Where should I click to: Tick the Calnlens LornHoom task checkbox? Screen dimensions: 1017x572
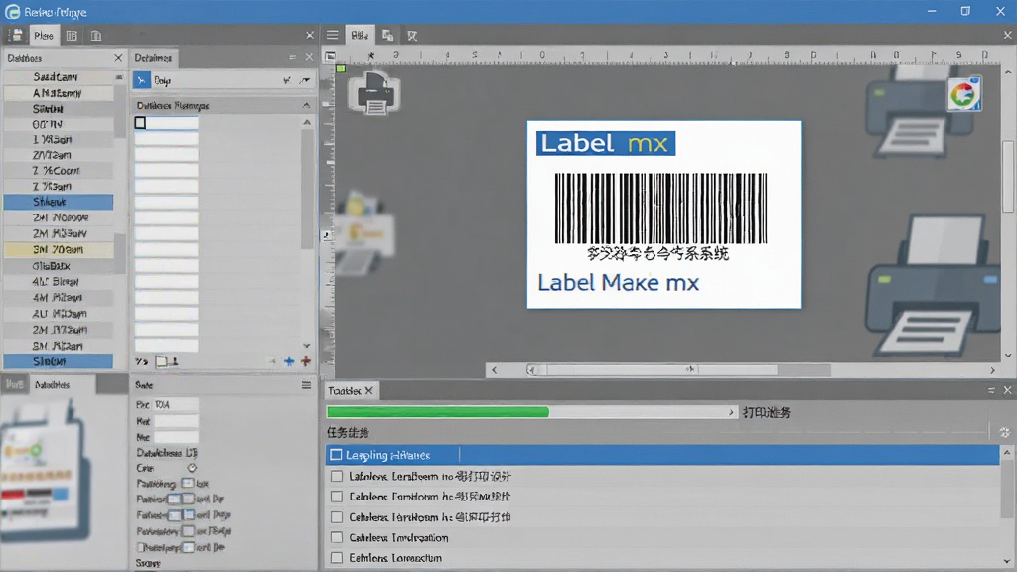336,497
